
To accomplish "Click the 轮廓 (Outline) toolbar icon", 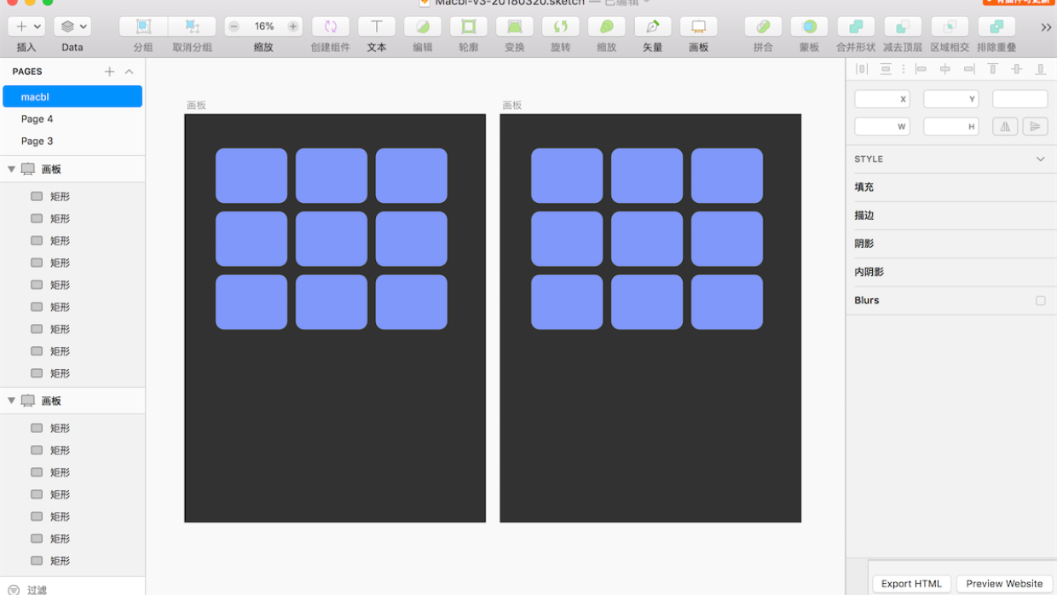I will point(469,26).
